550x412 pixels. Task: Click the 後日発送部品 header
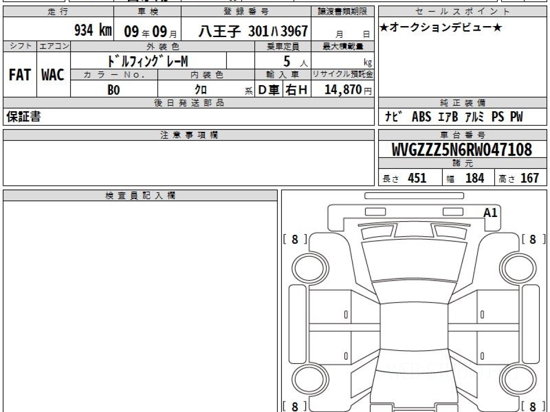pyautogui.click(x=189, y=103)
